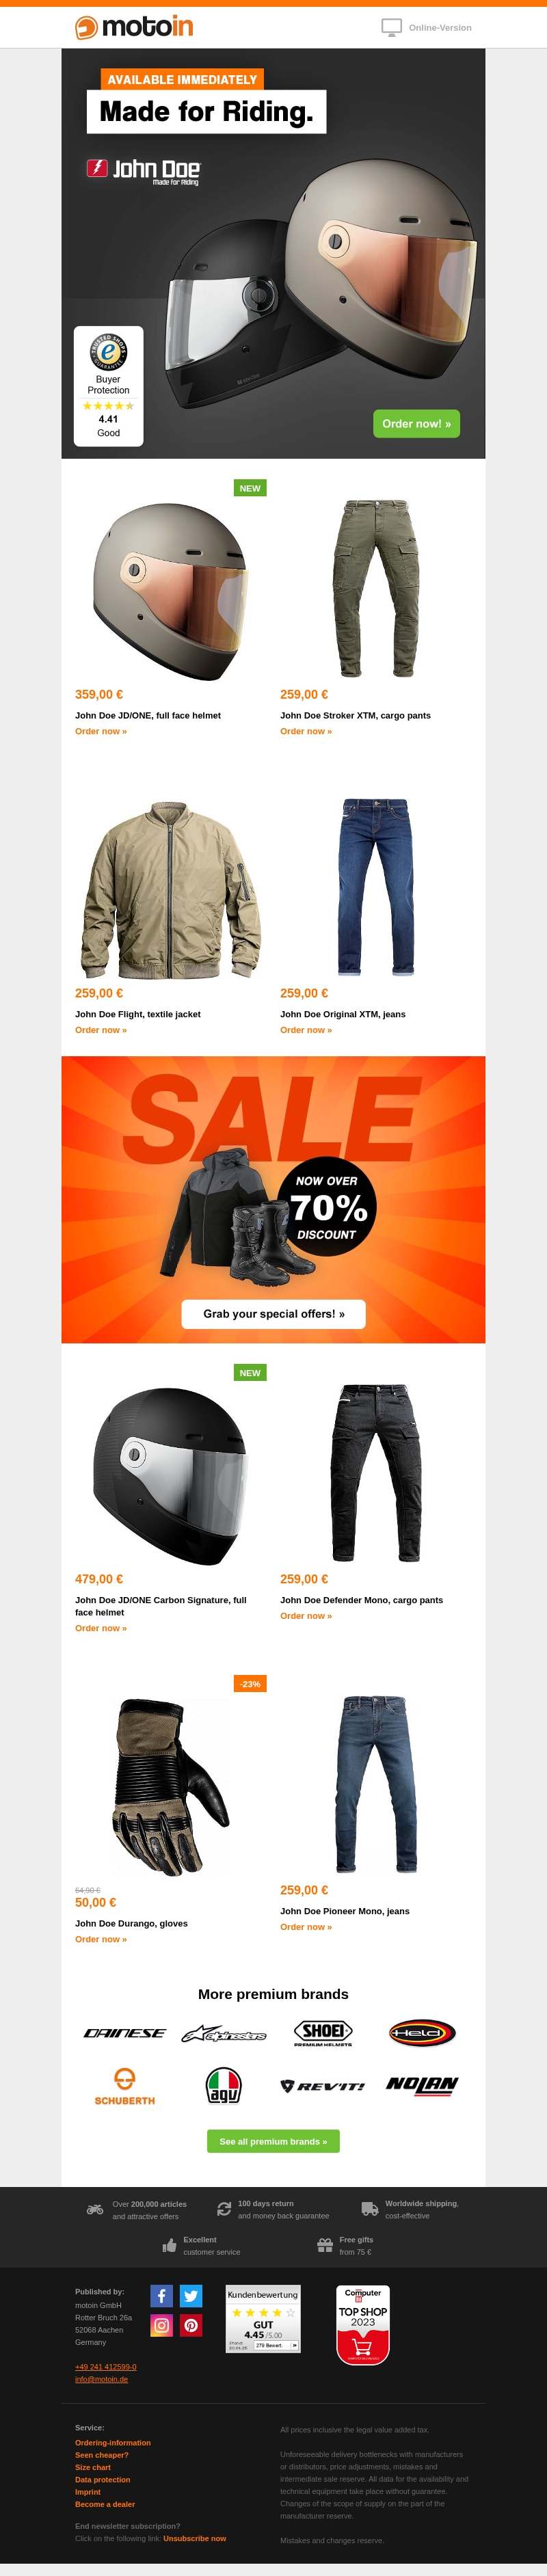
Task: Click Grab your special offers button
Action: [x=273, y=1314]
